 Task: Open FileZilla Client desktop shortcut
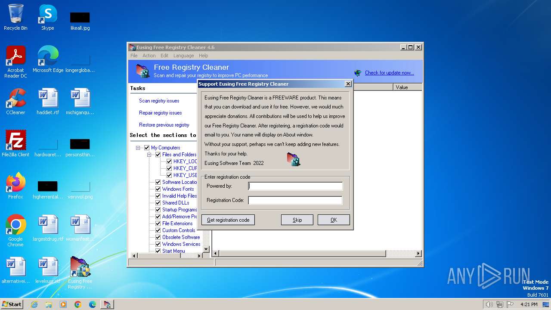pos(15,144)
